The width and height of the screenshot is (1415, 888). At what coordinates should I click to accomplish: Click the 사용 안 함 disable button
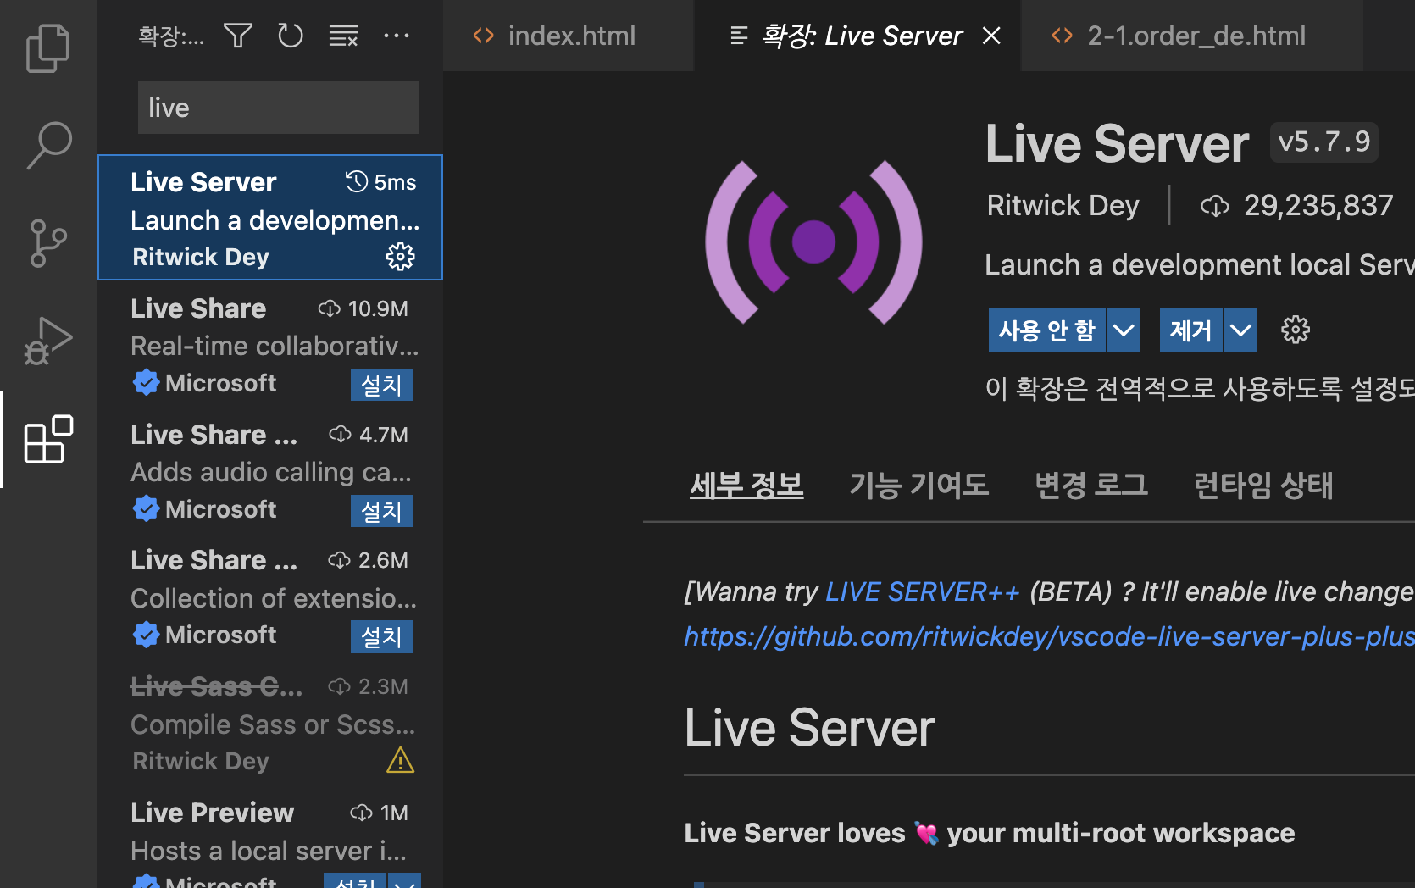[x=1046, y=330]
